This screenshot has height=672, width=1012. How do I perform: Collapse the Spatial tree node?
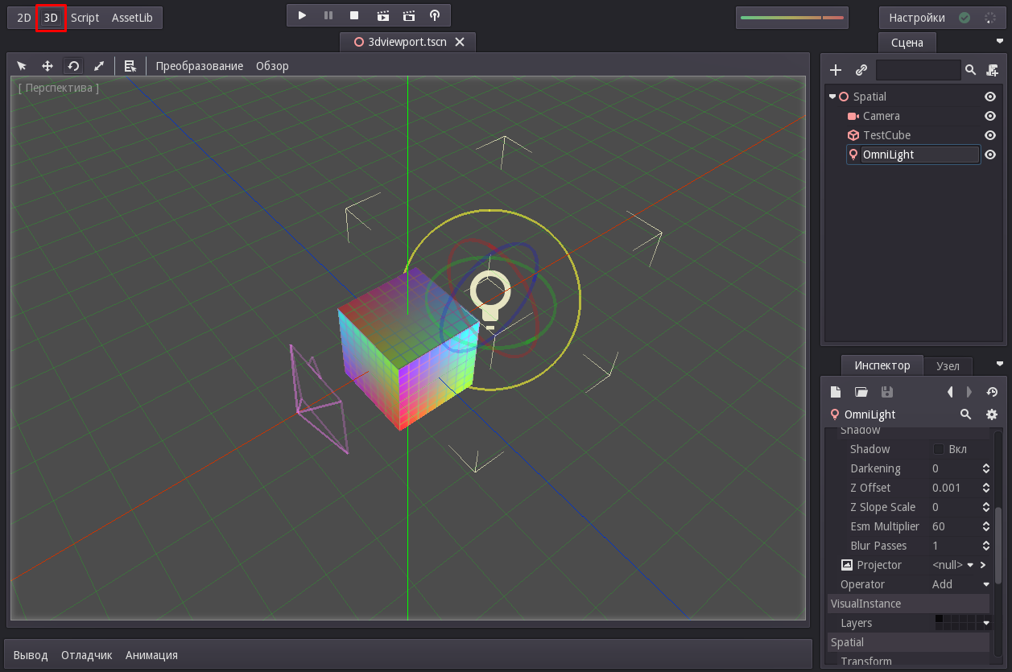click(x=832, y=97)
